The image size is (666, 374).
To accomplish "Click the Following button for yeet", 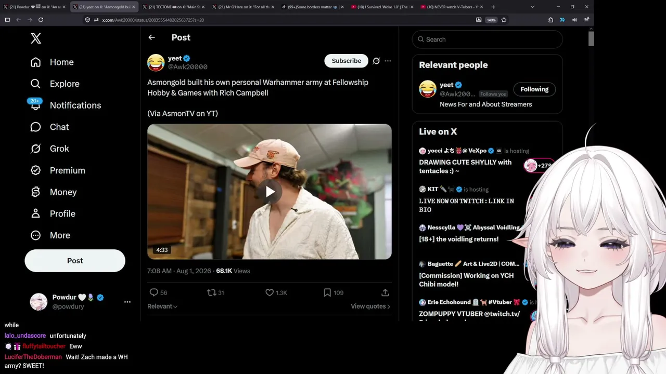I will (x=534, y=89).
